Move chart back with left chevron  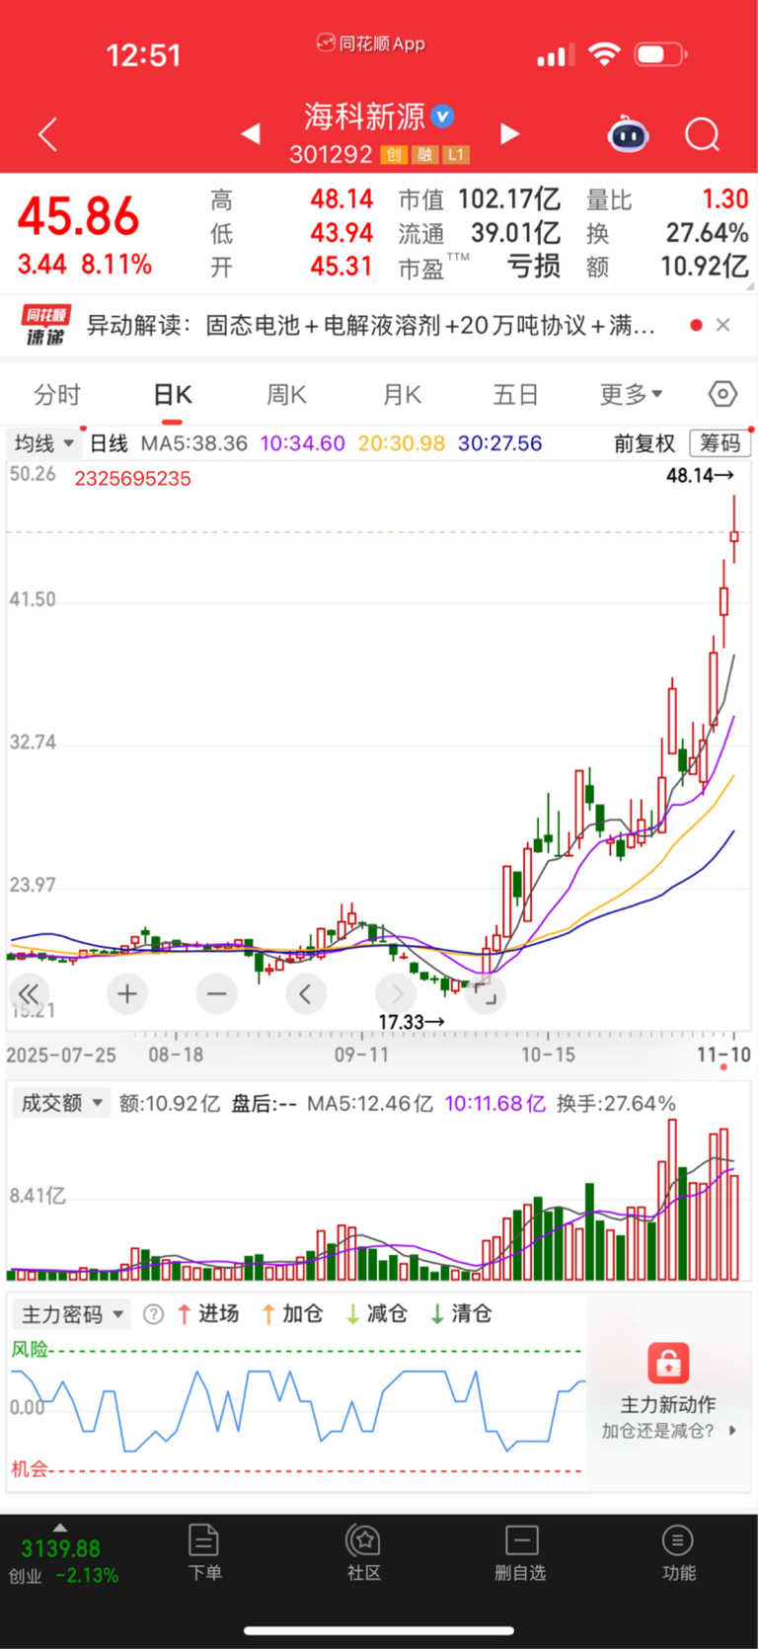pyautogui.click(x=306, y=993)
